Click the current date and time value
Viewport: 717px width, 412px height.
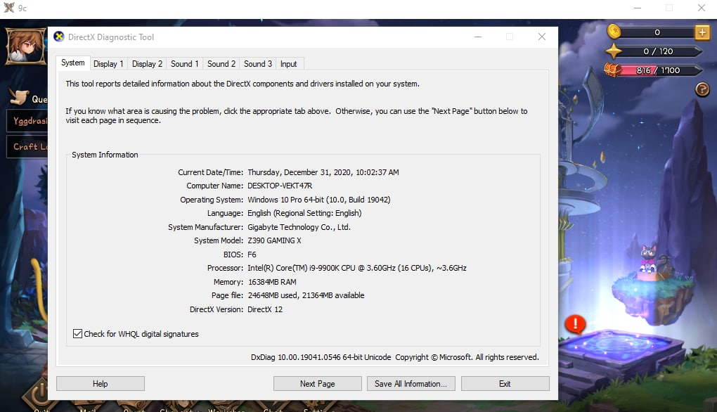[x=323, y=172]
